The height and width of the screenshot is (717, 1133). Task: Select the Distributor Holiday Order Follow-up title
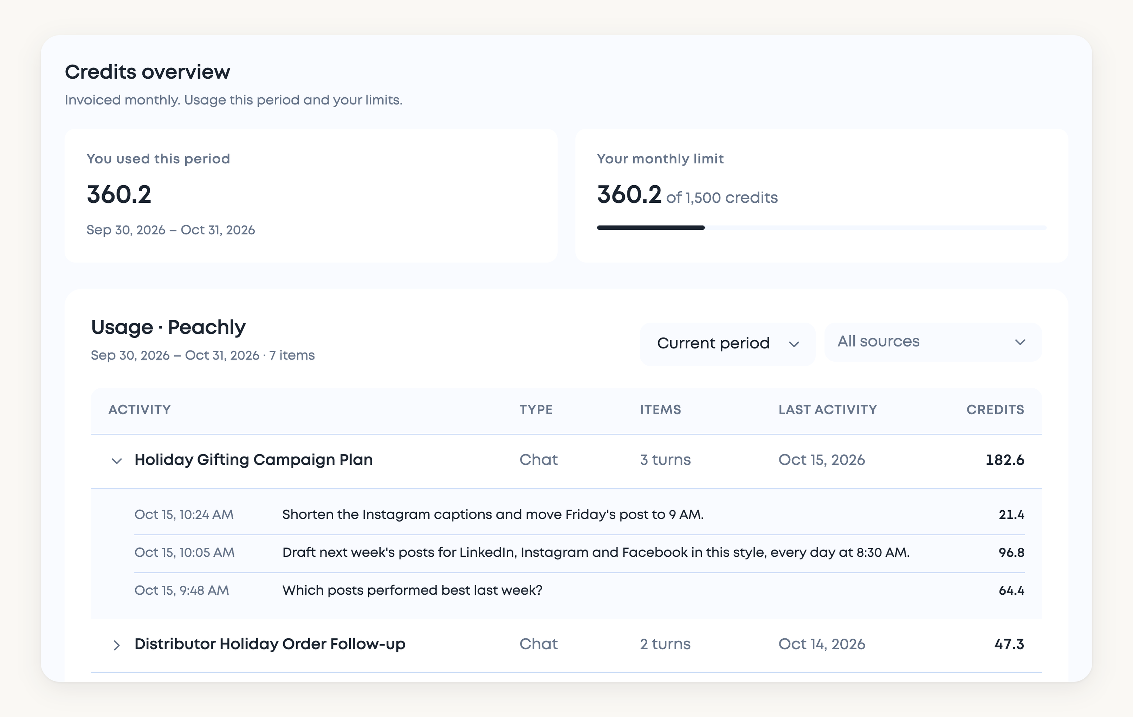(270, 644)
